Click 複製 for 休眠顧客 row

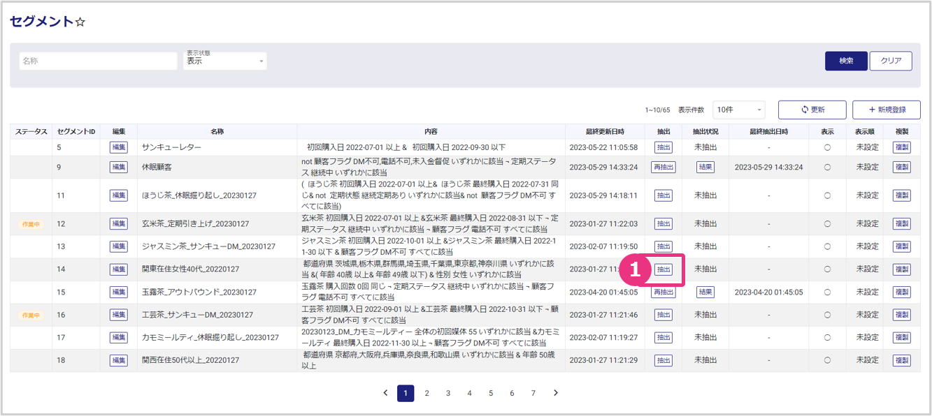901,167
